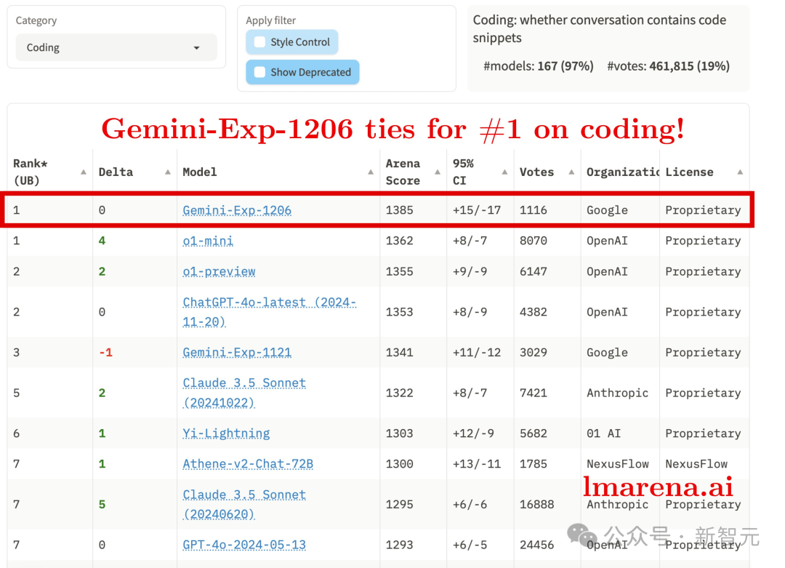Click the Arena Score value 1295
The image size is (785, 568).
[x=400, y=505]
